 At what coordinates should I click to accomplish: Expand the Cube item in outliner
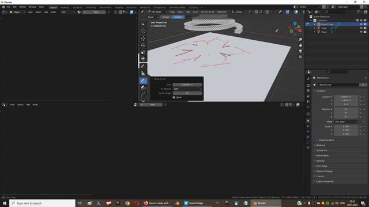[315, 28]
